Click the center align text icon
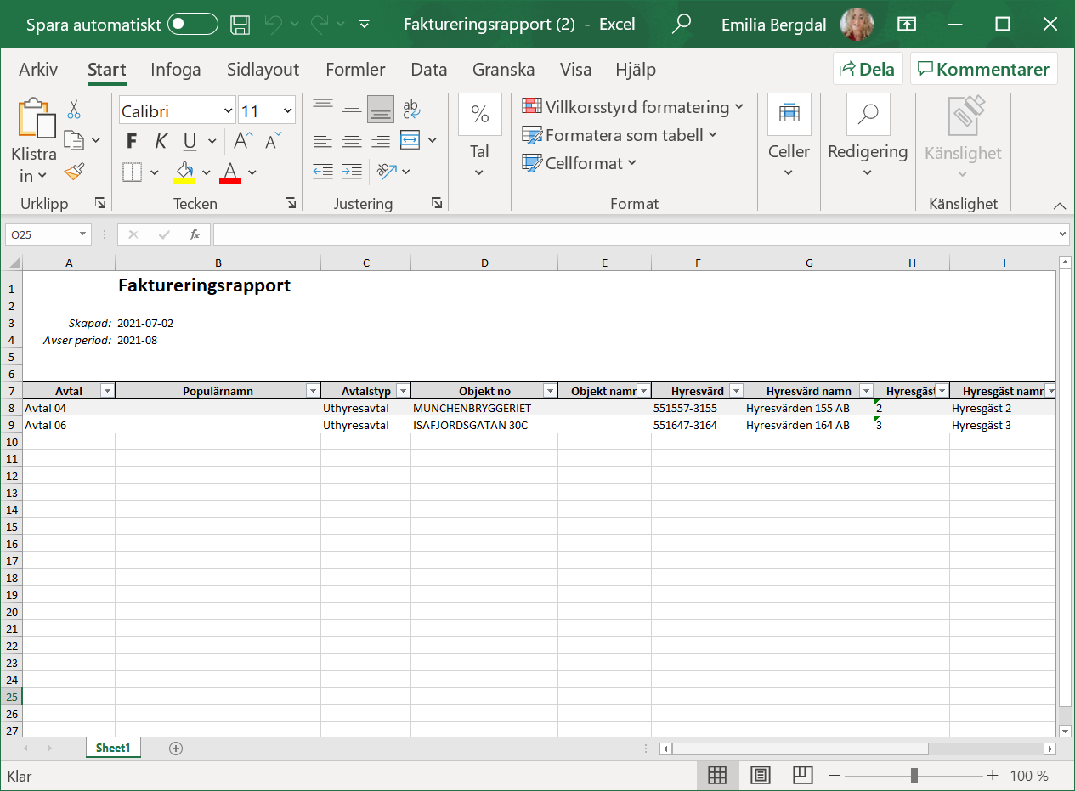 [351, 140]
